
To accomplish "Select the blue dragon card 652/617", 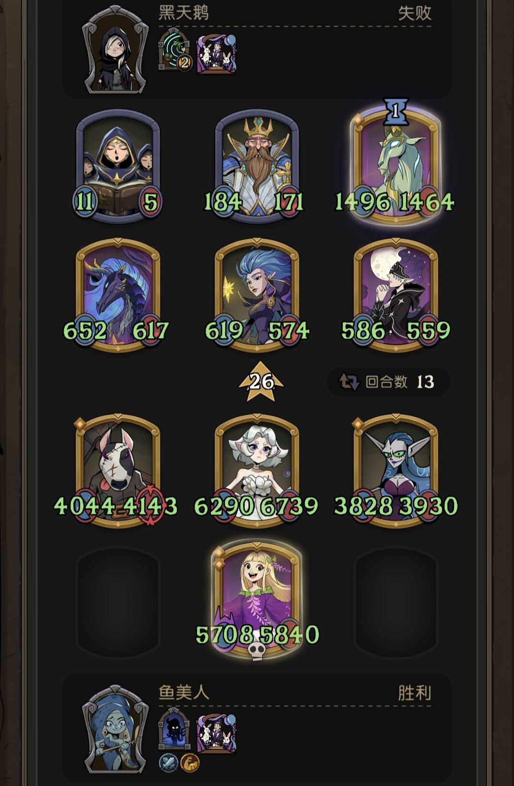I will click(118, 295).
